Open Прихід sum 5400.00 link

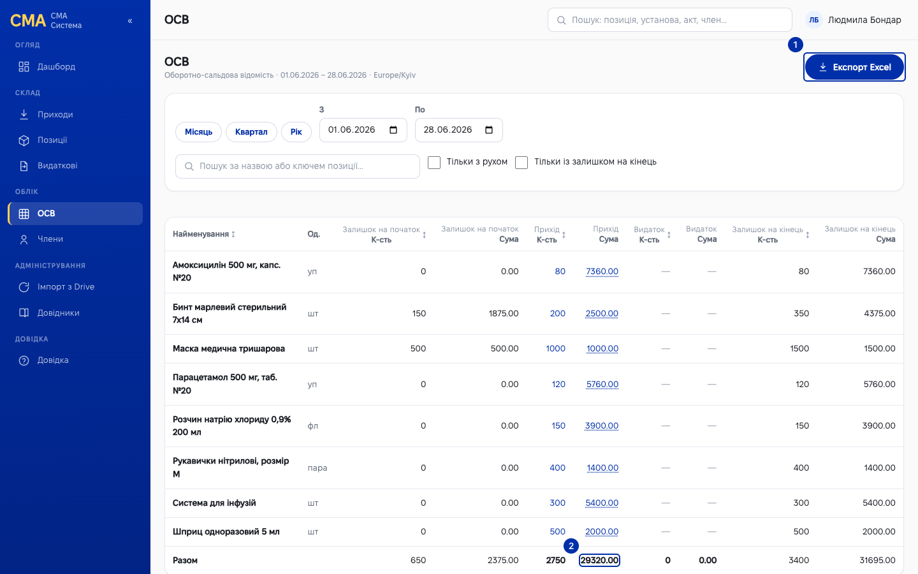pos(602,503)
